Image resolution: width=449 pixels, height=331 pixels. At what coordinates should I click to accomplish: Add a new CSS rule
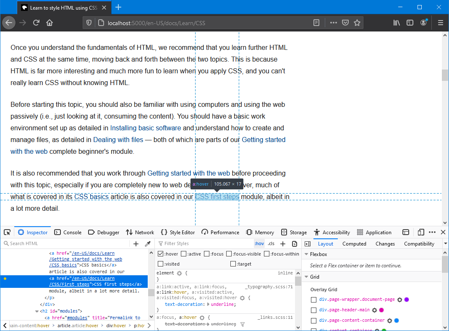[283, 244]
